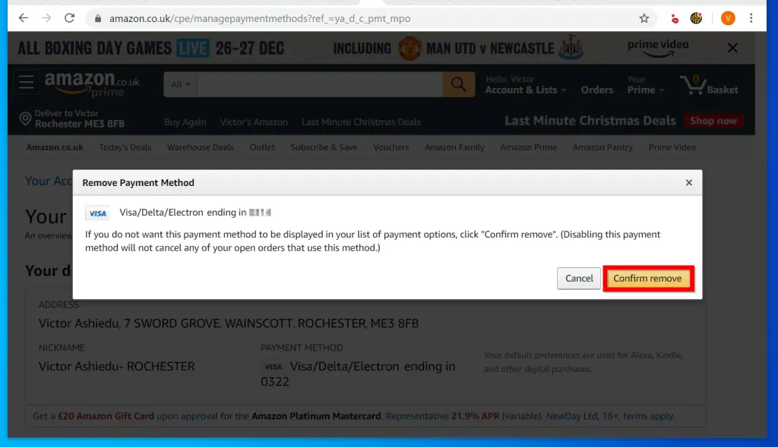This screenshot has width=778, height=447.
Task: Open the hamburger menu icon
Action: (x=25, y=82)
